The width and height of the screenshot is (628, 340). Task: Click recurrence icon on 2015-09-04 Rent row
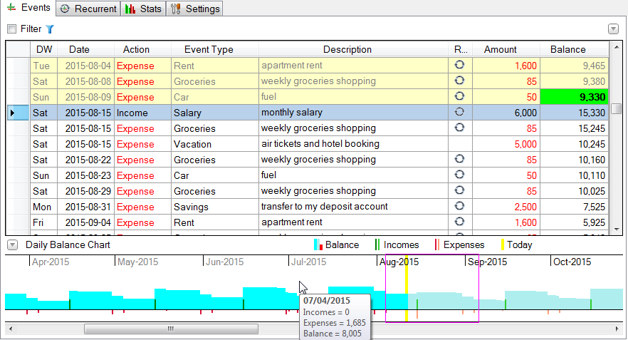pos(460,221)
